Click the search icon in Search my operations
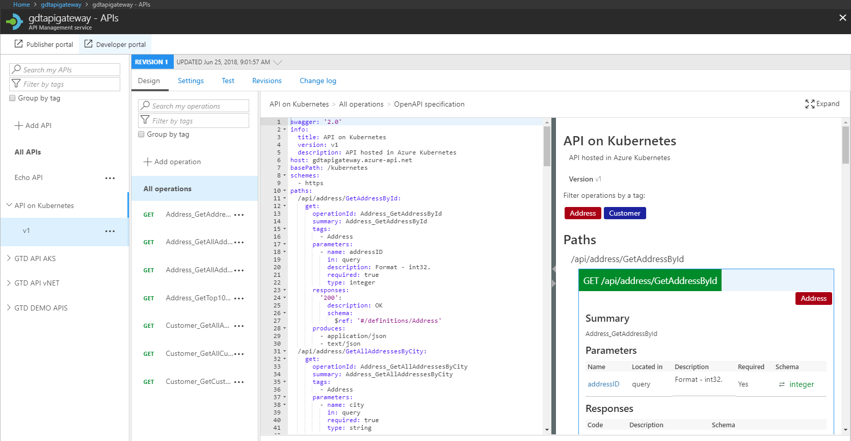Screen dimensions: 851x441 coord(146,106)
